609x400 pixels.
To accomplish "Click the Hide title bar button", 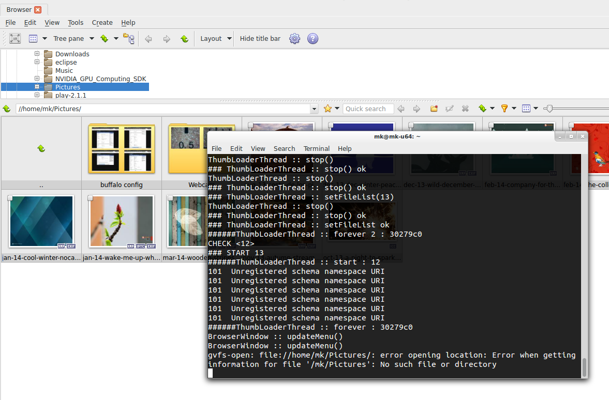I will point(260,39).
